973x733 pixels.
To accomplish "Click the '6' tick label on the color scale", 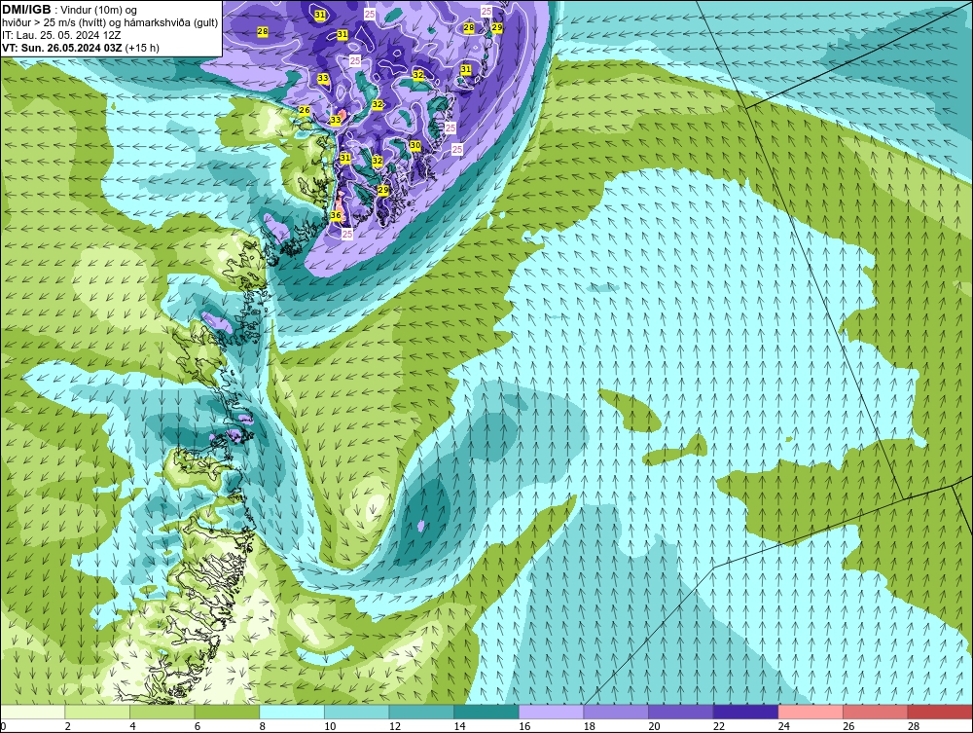I will click(x=198, y=726).
